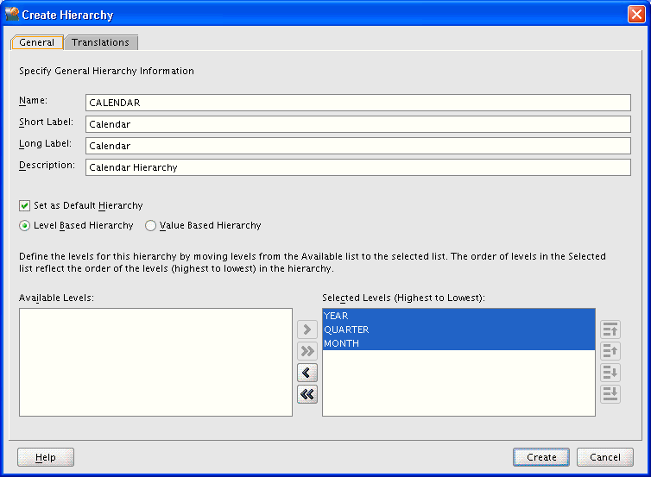The image size is (651, 477).
Task: Click the move level to bottom icon
Action: tap(610, 394)
